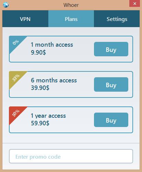Open the VPN tab

coord(25,19)
